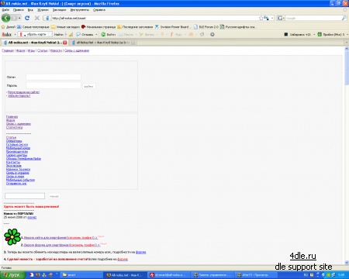Click the games link in top page navigation
Viewport: 349px width, 279px height.
(x=31, y=50)
